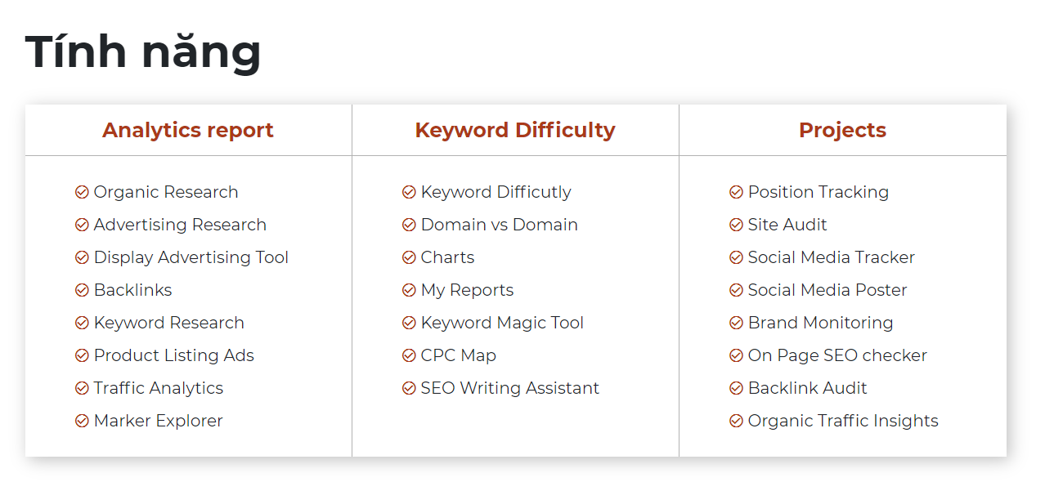Click the check icon beside Keyword Difficutly

click(409, 192)
